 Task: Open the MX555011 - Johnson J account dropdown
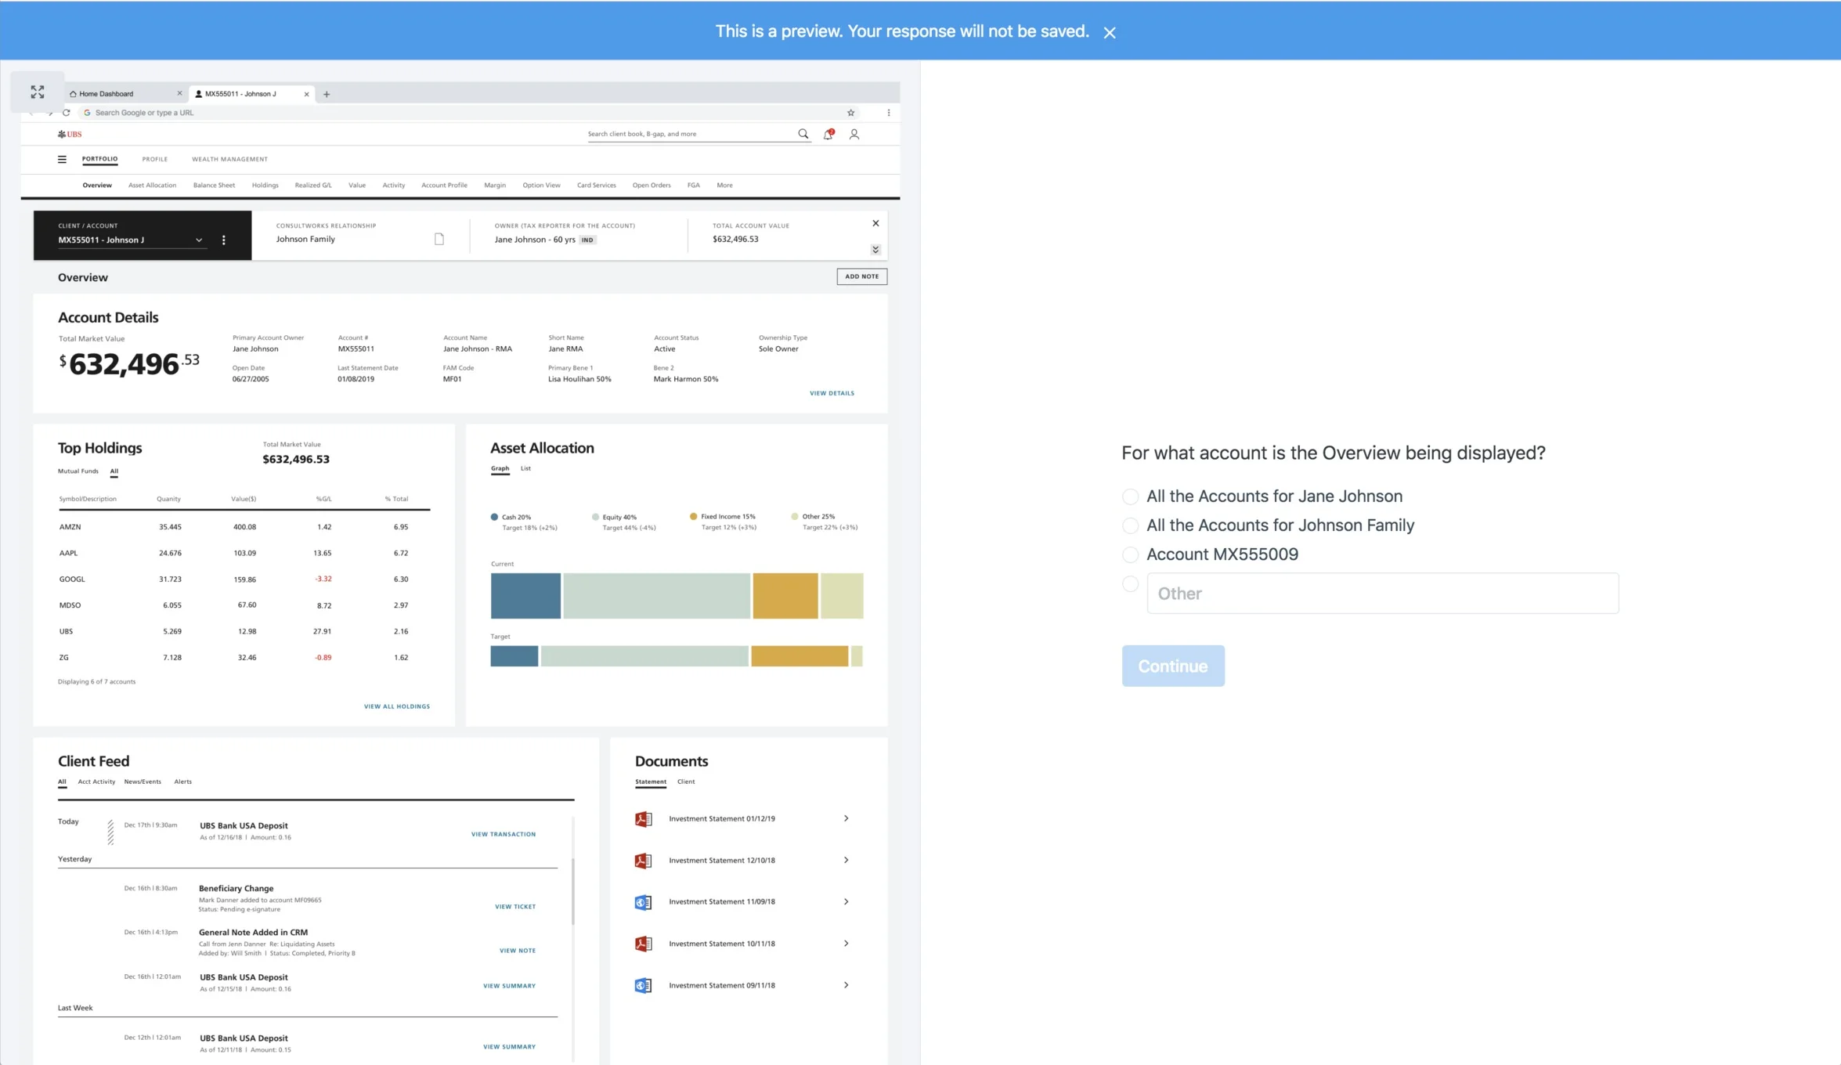click(x=199, y=240)
